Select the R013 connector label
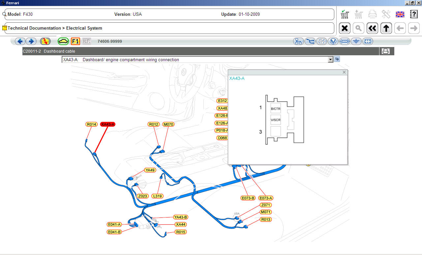Image resolution: width=422 pixels, height=255 pixels. (266, 219)
